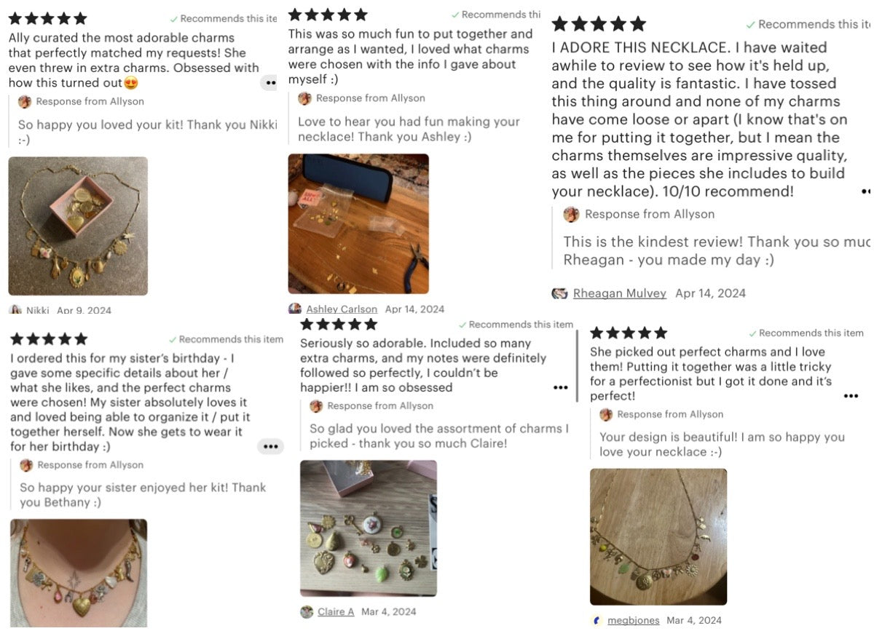Image resolution: width=874 pixels, height=631 pixels.
Task: Expand the "Seriously so adorable" review via its ellipsis
Action: [560, 388]
